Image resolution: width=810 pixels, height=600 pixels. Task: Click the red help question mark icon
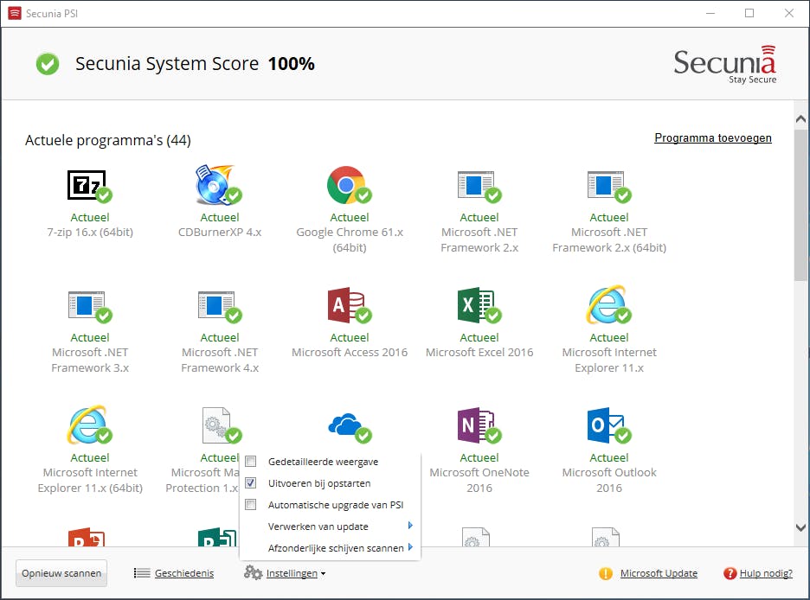[730, 574]
